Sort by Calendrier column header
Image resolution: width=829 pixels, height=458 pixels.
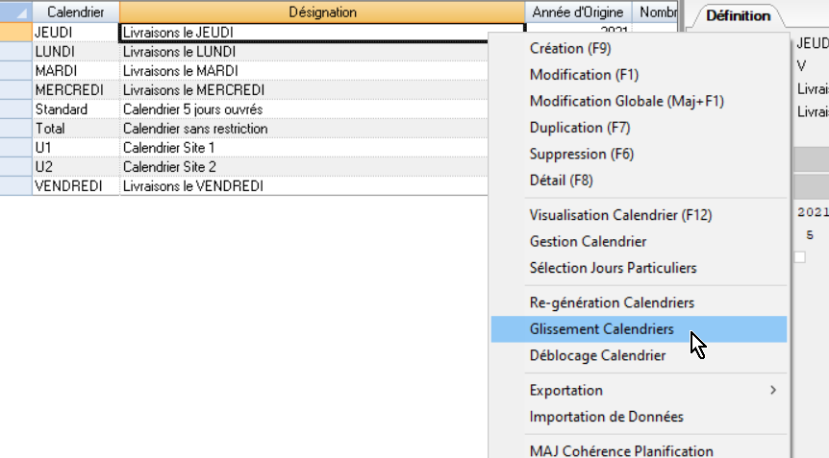pyautogui.click(x=75, y=12)
